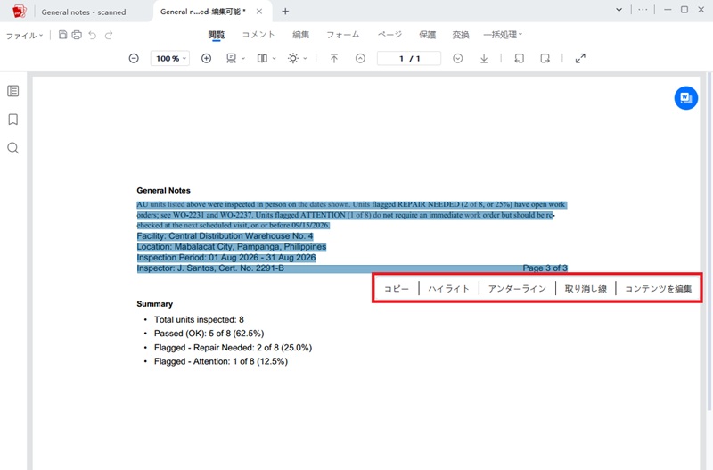The height and width of the screenshot is (470, 713).
Task: Enter fullscreen with the expand arrows icon
Action: pyautogui.click(x=580, y=58)
